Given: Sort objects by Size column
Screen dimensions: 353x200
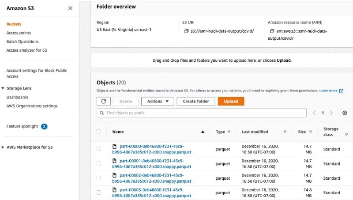Looking at the screenshot, I should point(311,132).
